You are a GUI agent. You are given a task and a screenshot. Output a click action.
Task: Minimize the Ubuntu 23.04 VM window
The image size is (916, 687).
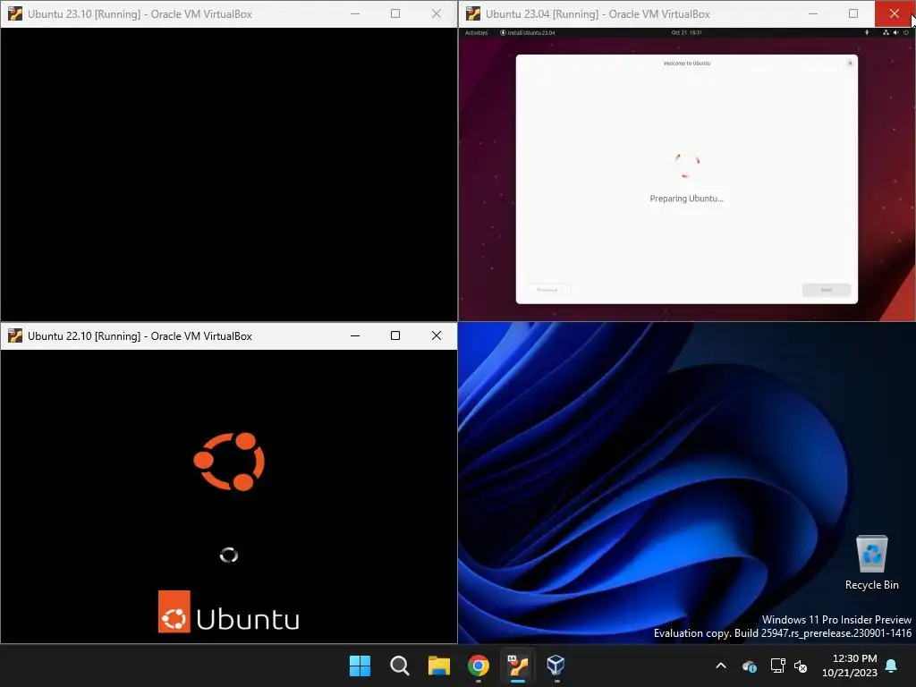tap(813, 13)
